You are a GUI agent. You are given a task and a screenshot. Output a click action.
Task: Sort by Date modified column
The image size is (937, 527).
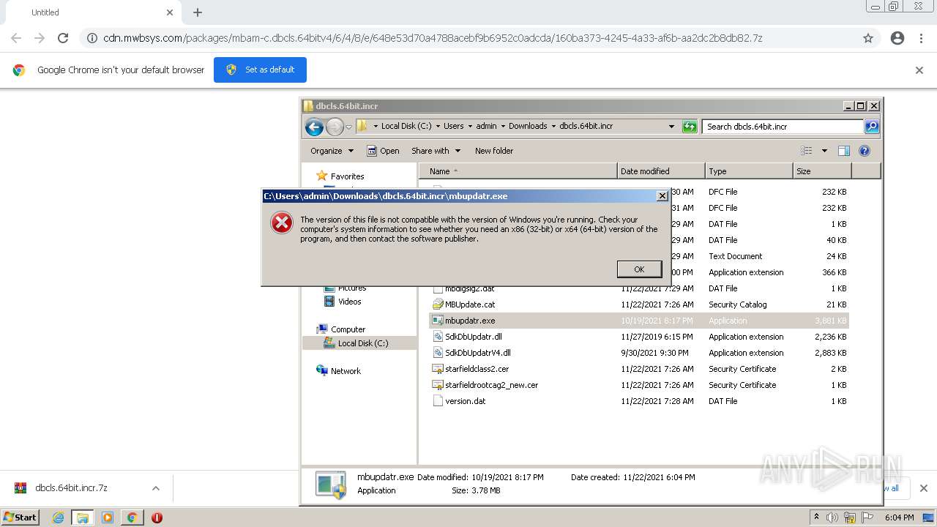(661, 171)
